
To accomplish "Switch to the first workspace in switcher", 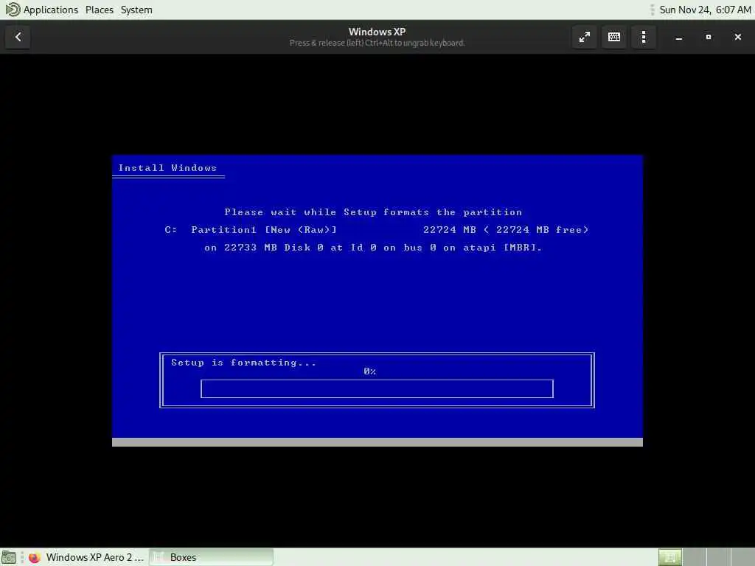I will tap(669, 557).
